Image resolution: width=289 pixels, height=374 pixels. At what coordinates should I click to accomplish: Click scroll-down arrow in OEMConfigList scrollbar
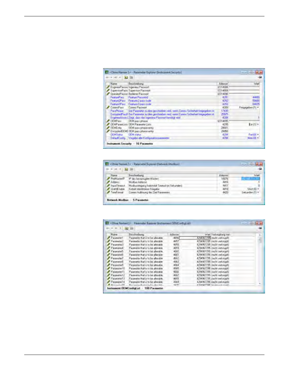pyautogui.click(x=260, y=284)
